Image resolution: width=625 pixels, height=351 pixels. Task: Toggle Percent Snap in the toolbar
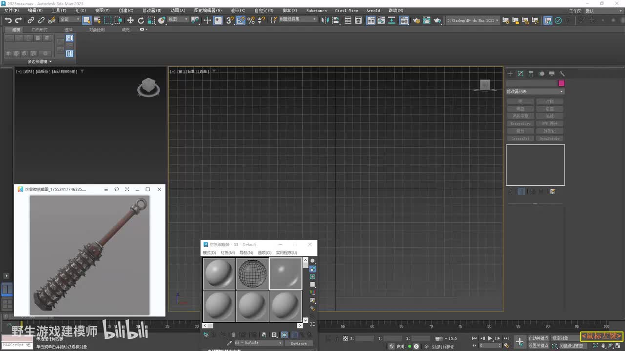click(x=251, y=20)
